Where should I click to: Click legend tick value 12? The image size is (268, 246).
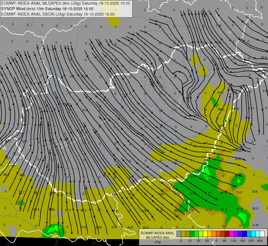(x=189, y=241)
